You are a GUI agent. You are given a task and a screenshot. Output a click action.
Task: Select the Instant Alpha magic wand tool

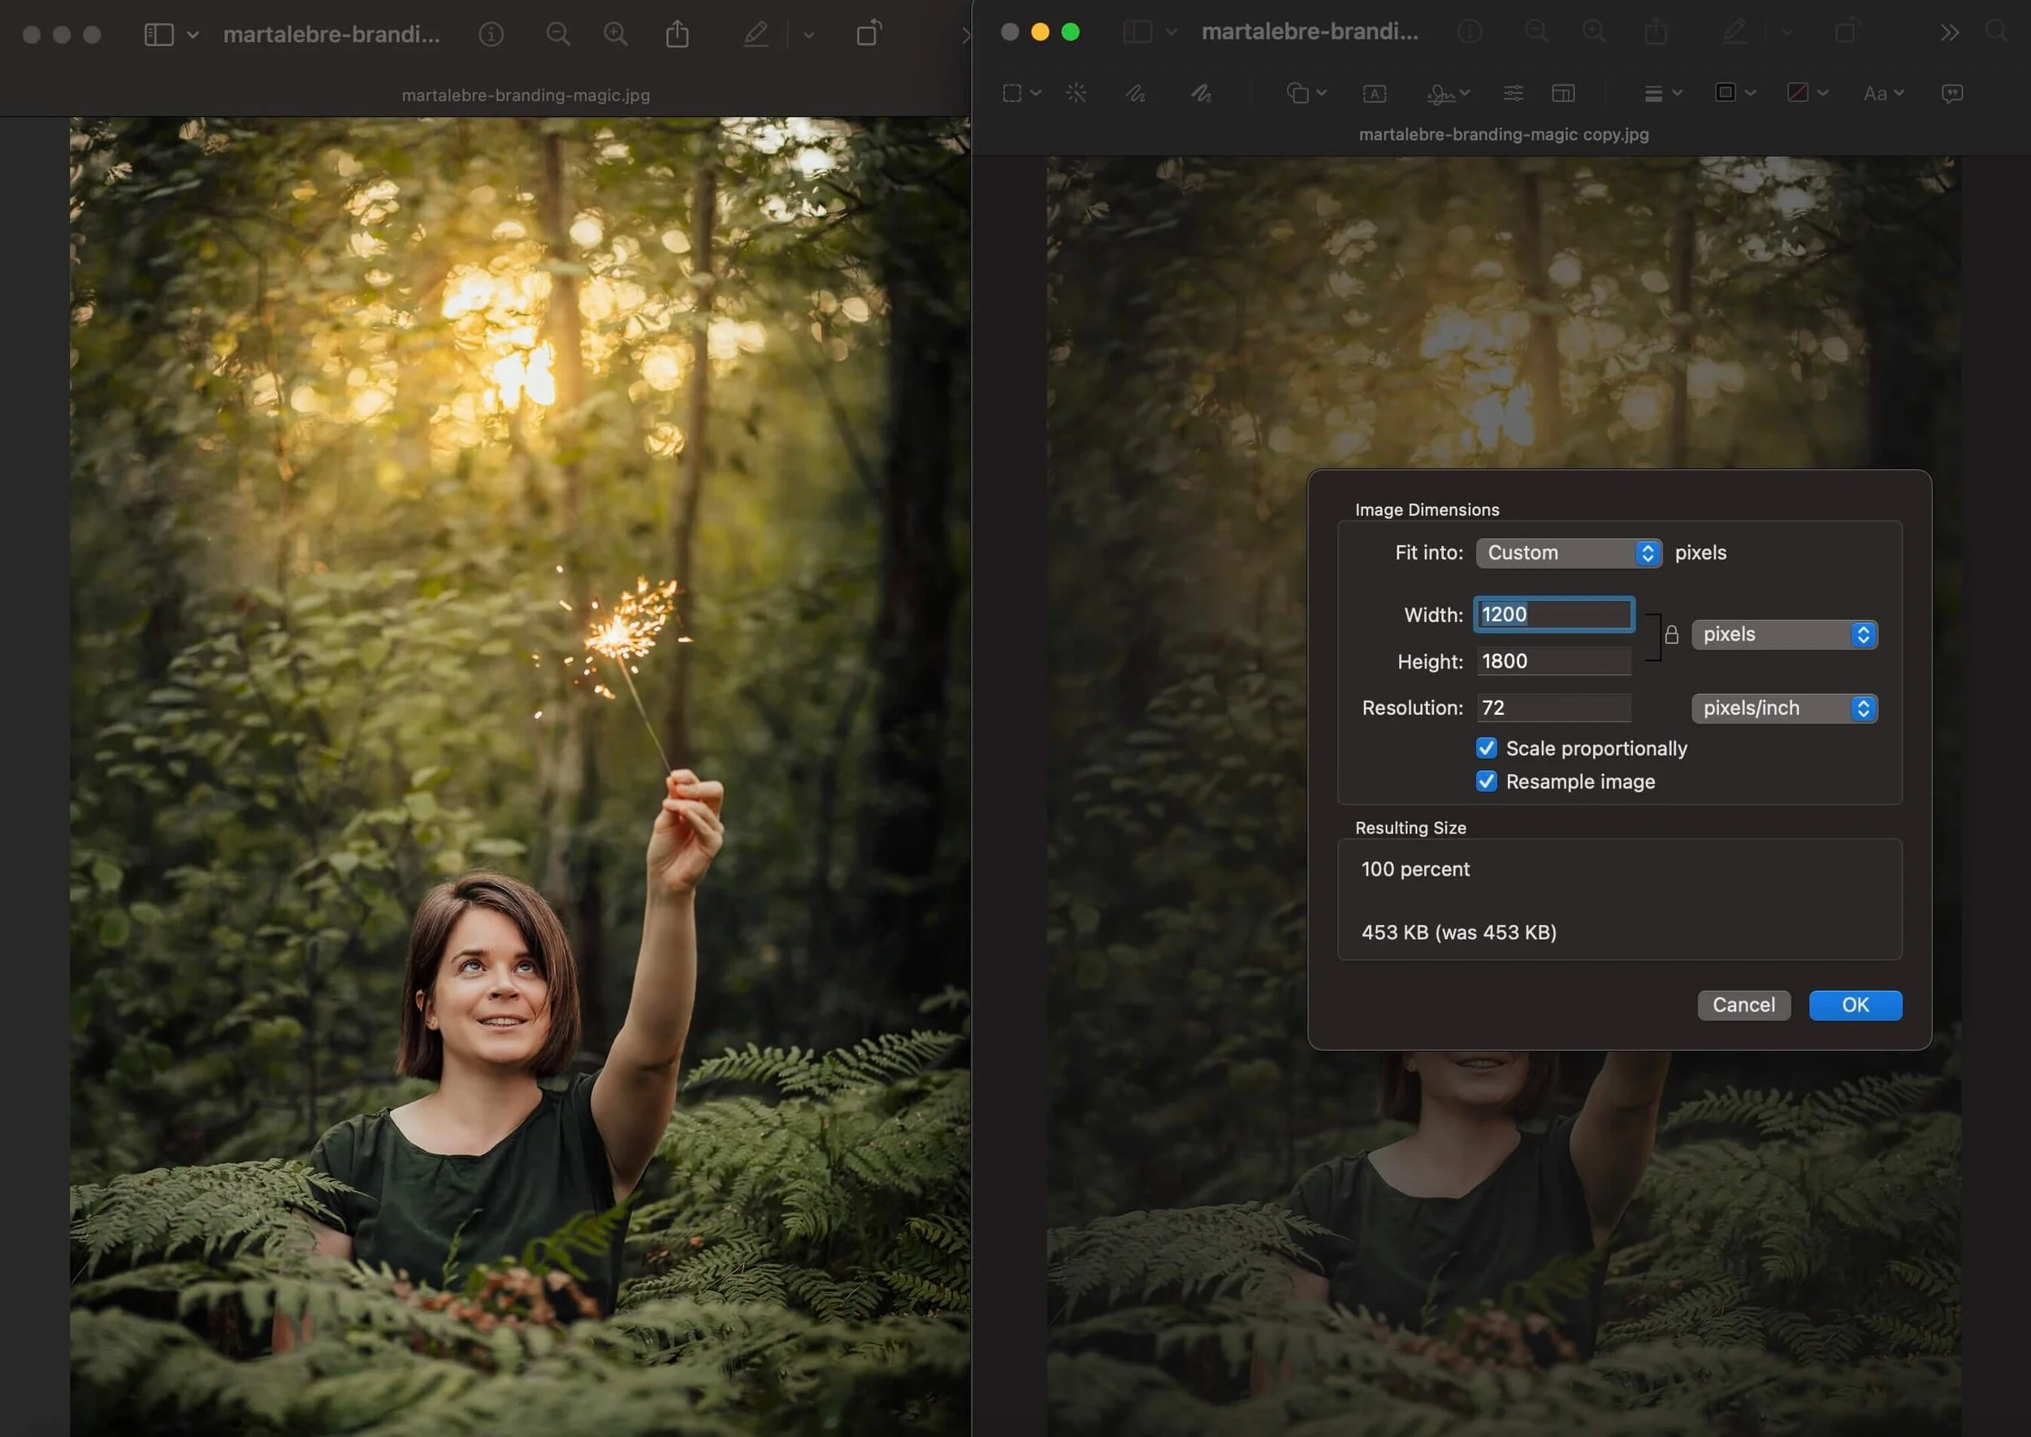click(1076, 93)
